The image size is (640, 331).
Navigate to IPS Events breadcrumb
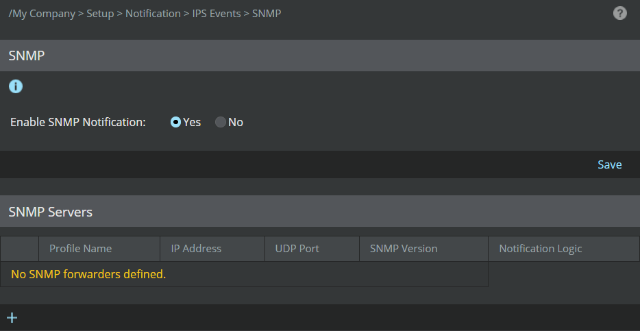pos(217,14)
